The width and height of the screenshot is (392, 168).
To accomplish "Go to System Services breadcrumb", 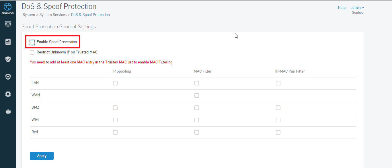I will pyautogui.click(x=53, y=15).
